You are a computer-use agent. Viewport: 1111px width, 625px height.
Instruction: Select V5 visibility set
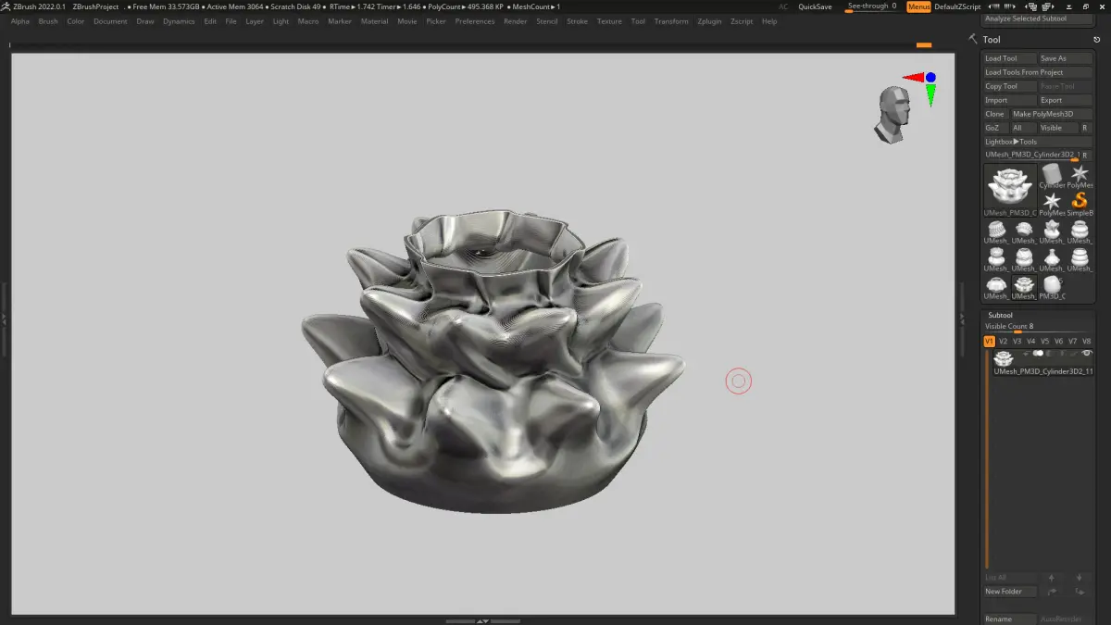[1045, 342]
